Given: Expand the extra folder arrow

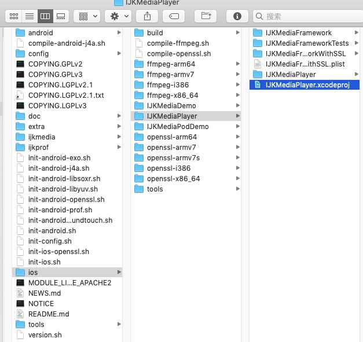Looking at the screenshot, I should click(119, 126).
